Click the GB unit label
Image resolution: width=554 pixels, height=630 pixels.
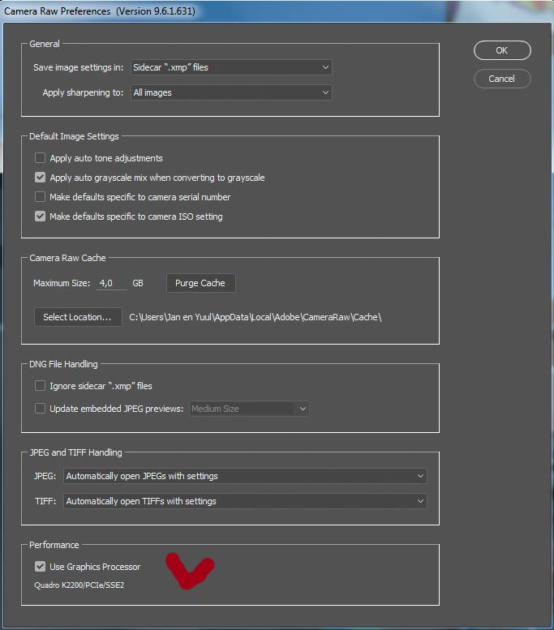[x=138, y=283]
